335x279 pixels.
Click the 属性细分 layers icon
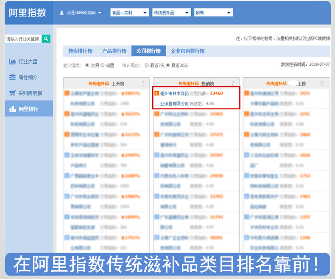pyautogui.click(x=12, y=77)
